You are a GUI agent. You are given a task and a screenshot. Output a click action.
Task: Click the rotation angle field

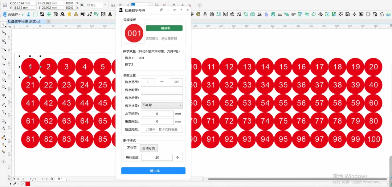(x=97, y=5)
